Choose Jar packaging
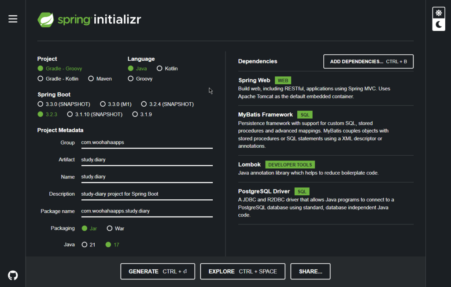The width and height of the screenshot is (451, 287). pyautogui.click(x=89, y=228)
